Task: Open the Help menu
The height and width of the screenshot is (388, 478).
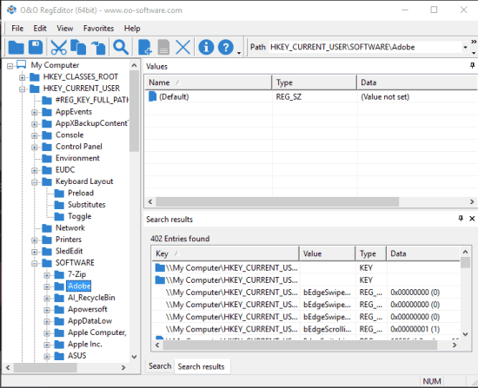Action: 132,29
